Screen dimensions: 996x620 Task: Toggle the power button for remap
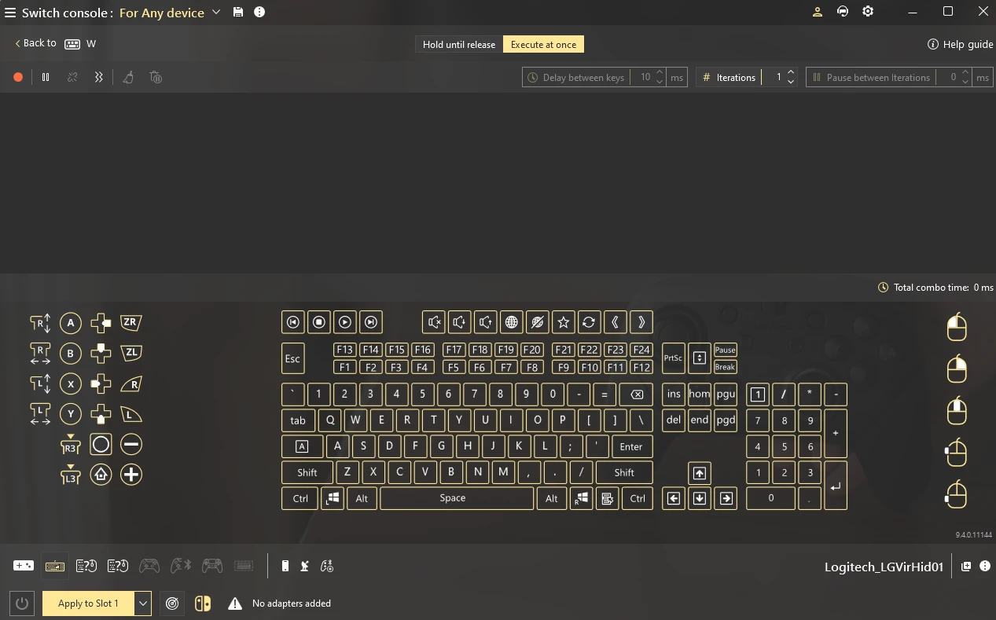click(x=22, y=603)
